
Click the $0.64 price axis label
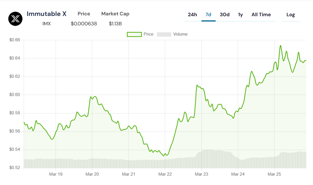tap(15, 58)
